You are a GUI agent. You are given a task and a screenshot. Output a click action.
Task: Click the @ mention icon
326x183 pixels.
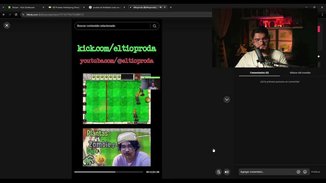pyautogui.click(x=298, y=172)
